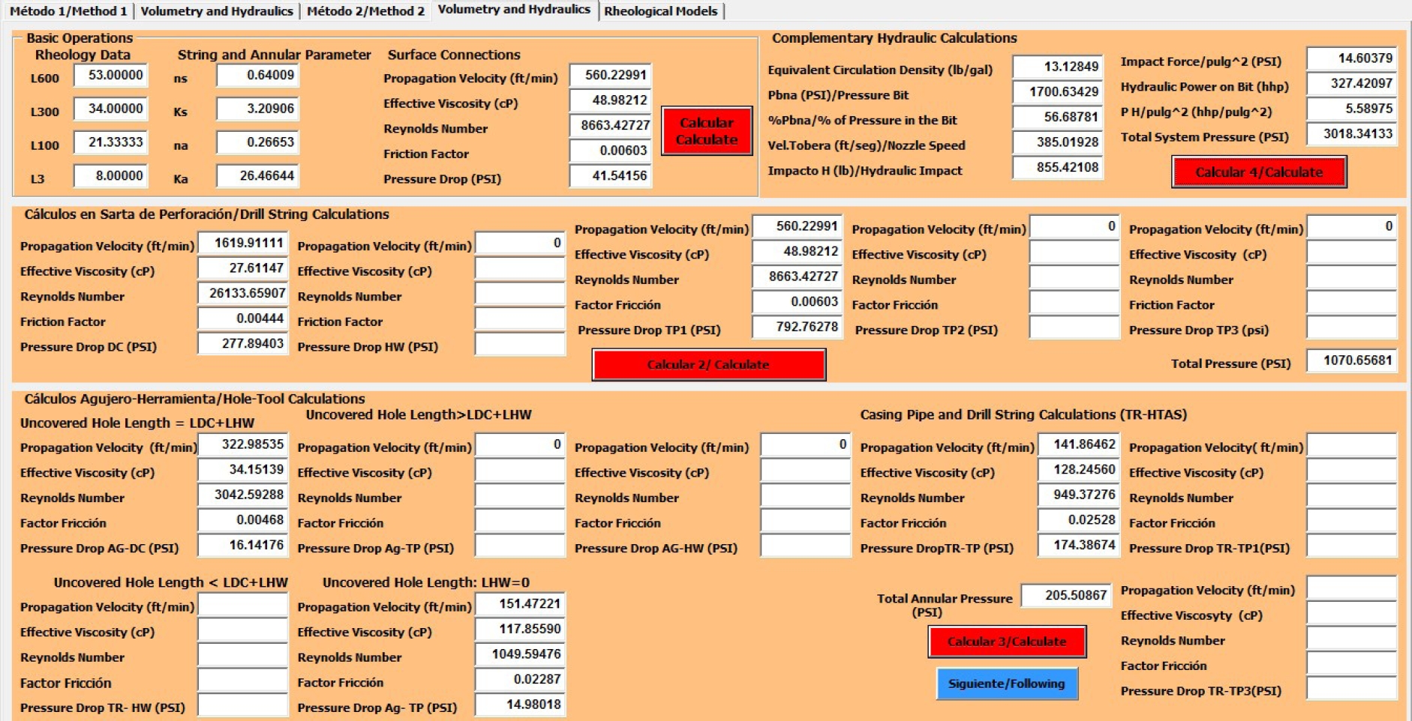Screen dimensions: 1412x721
Task: Click the Calcular 2/ Calculate button
Action: click(x=708, y=365)
